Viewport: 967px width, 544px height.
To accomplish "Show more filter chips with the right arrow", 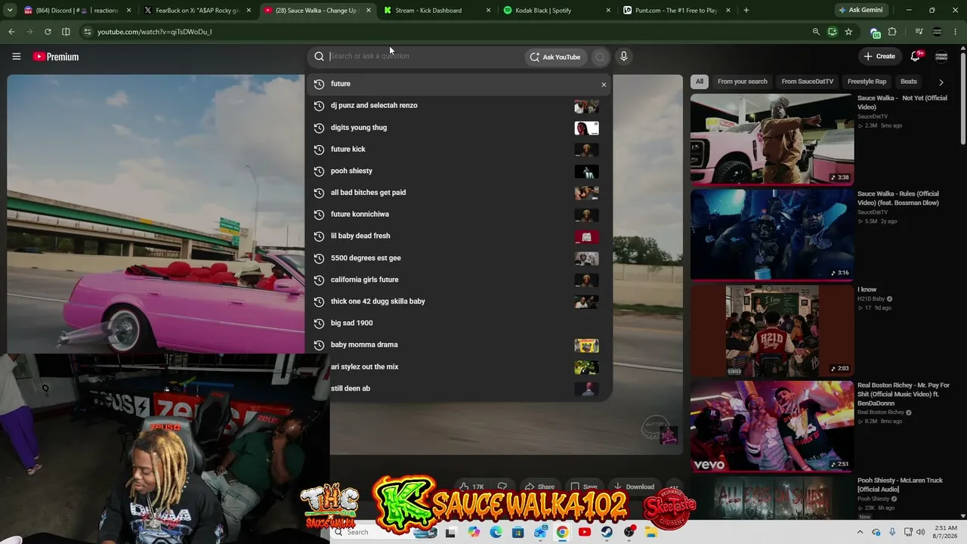I will tap(941, 82).
